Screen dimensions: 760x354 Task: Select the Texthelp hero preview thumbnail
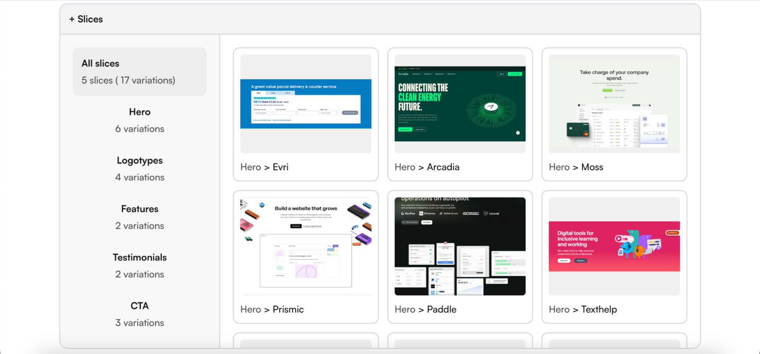pyautogui.click(x=614, y=246)
